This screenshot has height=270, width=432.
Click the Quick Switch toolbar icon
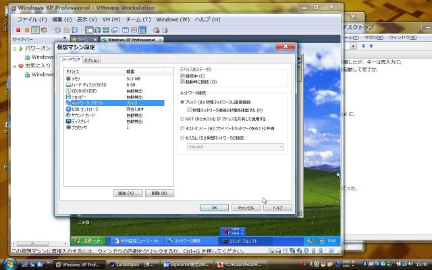pos(97,30)
